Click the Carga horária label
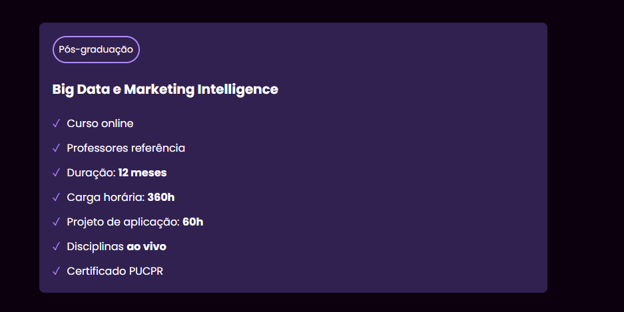This screenshot has width=624, height=312. (x=105, y=198)
